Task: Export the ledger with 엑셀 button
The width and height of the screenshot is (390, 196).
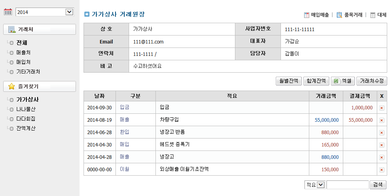Action: [343, 81]
